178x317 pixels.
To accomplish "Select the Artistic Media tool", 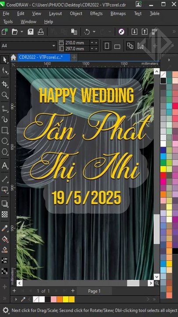I will tap(4, 119).
